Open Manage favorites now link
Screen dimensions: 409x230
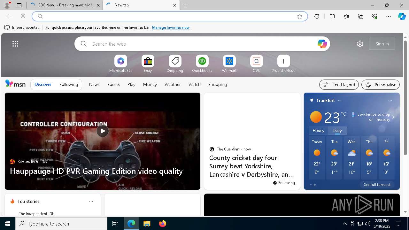pyautogui.click(x=171, y=27)
